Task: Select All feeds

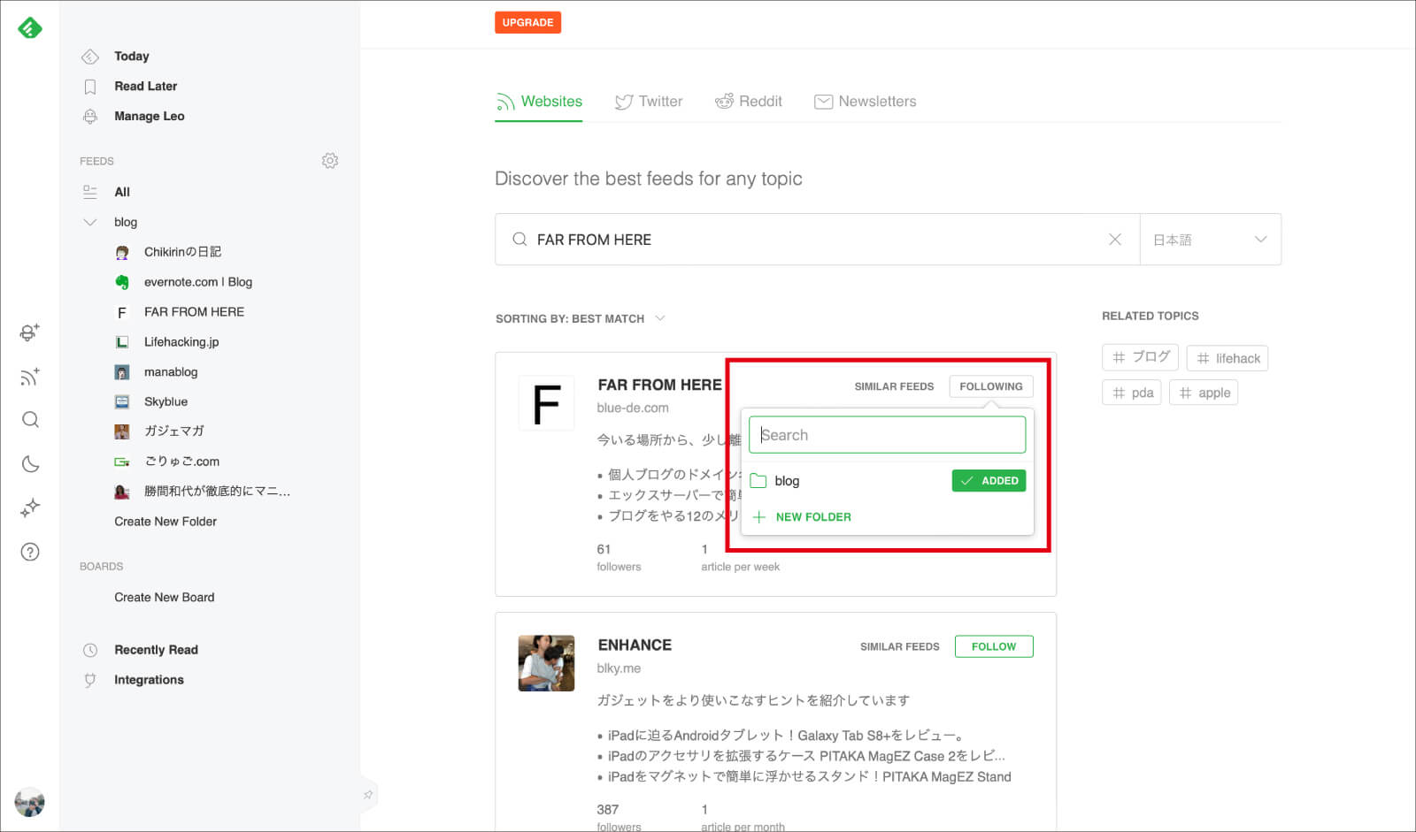Action: pos(122,192)
